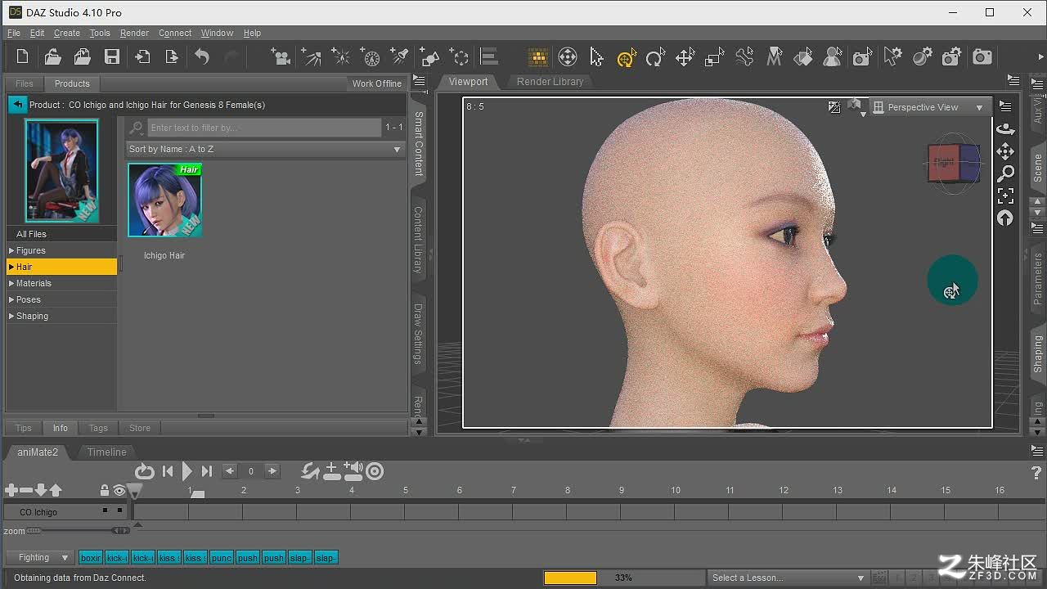Create a new primitive
Screen dimensions: 1047x589
pyautogui.click(x=430, y=56)
